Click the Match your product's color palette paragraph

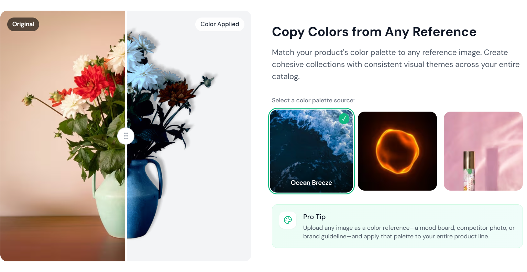396,64
